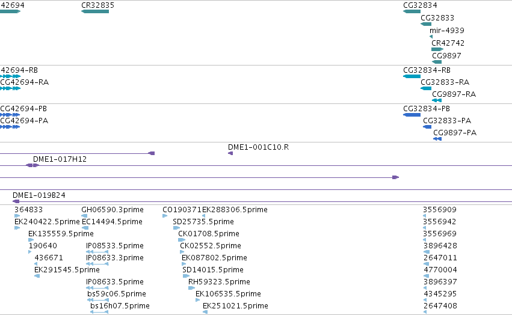
Task: Select the EK291545.5prime EST label
Action: coord(67,270)
